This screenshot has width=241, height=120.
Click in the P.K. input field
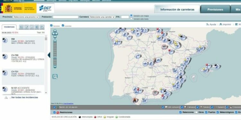125,17
